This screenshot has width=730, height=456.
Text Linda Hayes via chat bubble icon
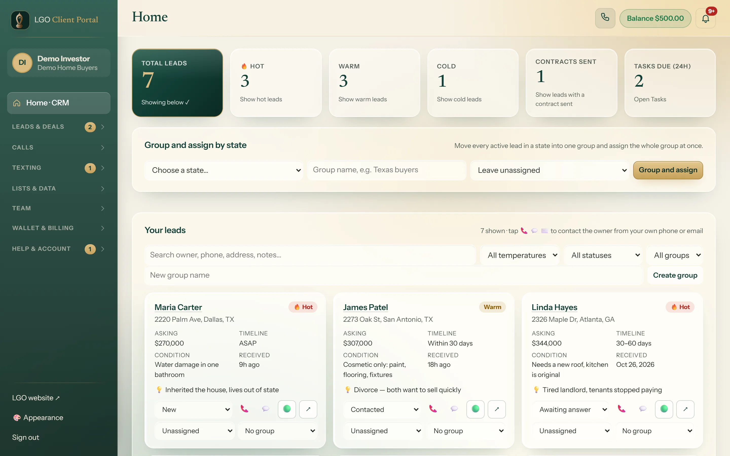click(643, 409)
